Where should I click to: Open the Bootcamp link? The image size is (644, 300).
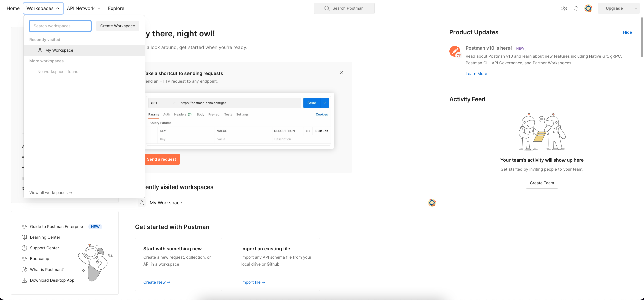pyautogui.click(x=39, y=259)
